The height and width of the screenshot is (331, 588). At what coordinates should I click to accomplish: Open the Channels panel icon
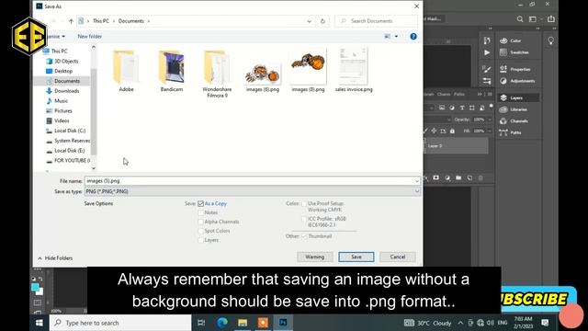pos(503,120)
